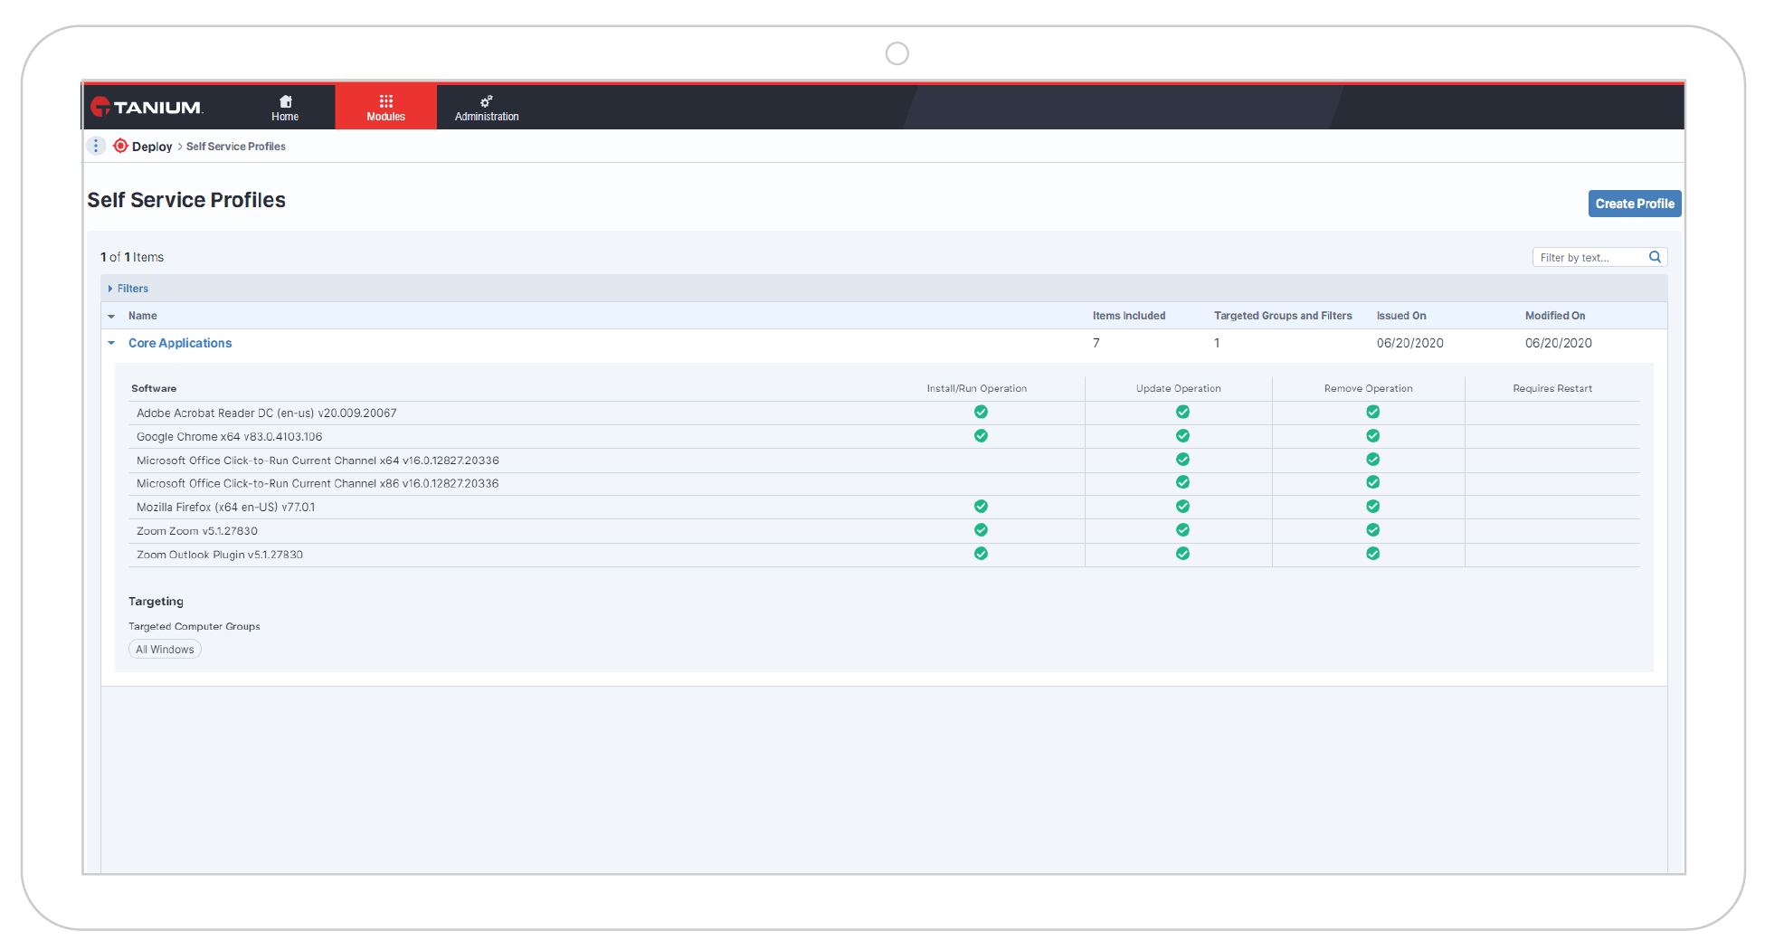Viewport: 1765px width, 950px height.
Task: Sort by Items Included column
Action: click(x=1128, y=316)
